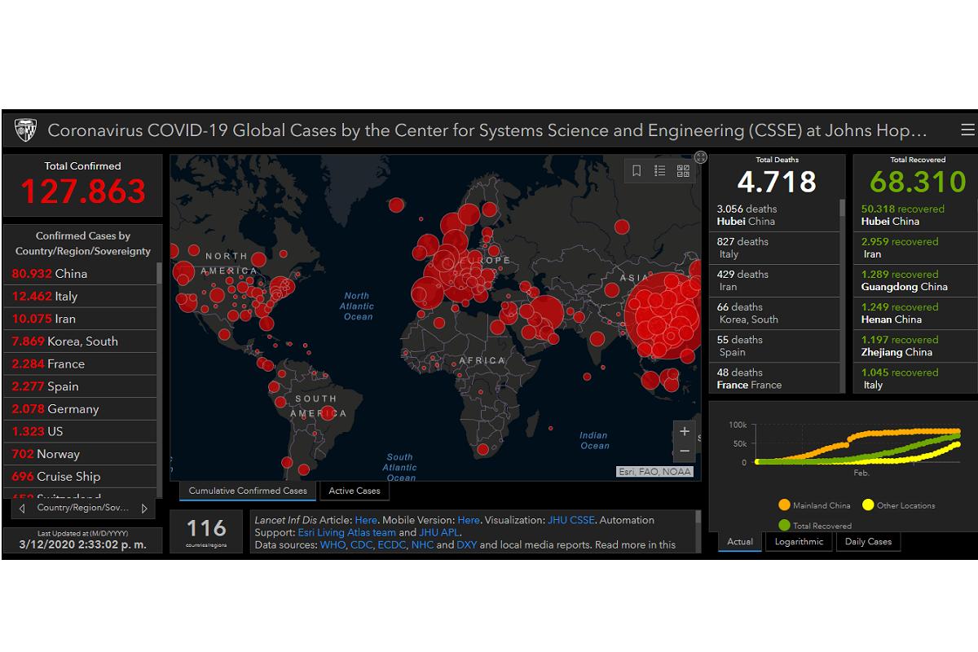Click France 48 deaths entry

pyautogui.click(x=775, y=378)
